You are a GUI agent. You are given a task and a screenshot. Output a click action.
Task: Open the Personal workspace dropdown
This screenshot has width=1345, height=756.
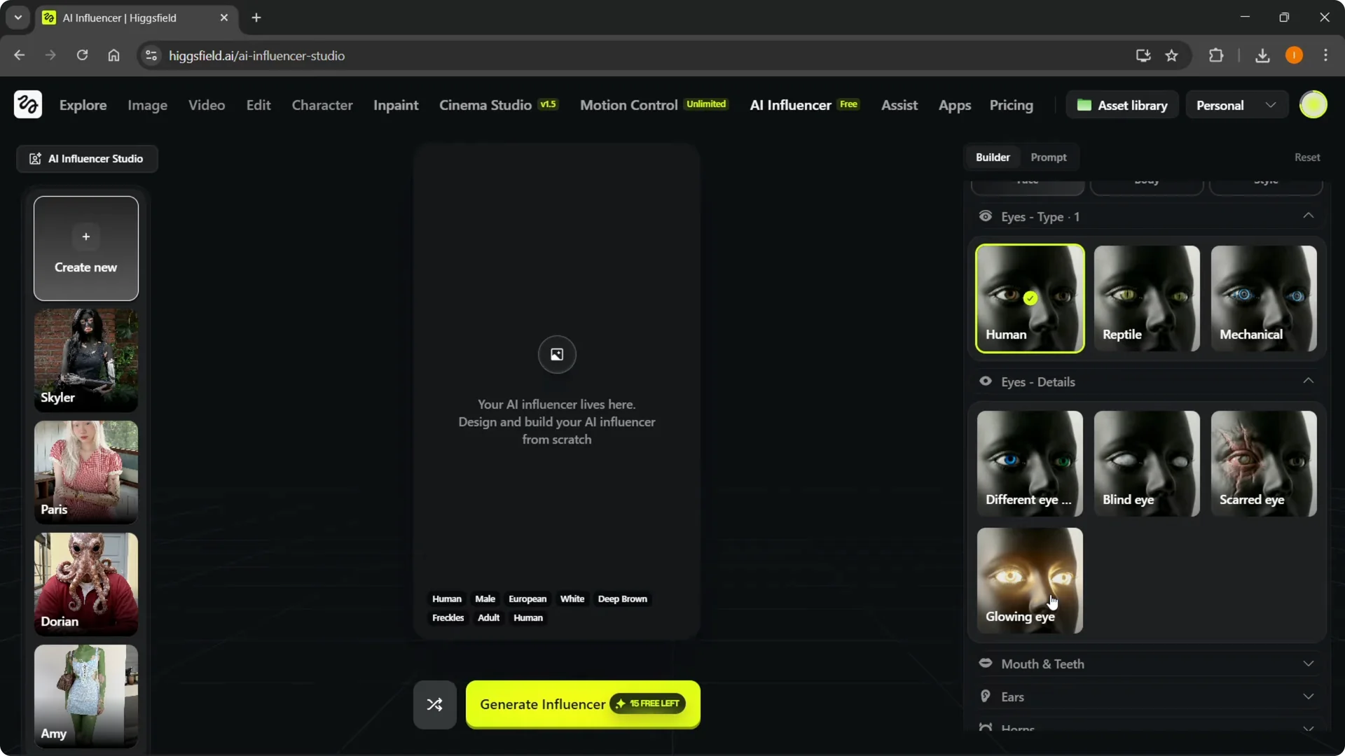1237,104
